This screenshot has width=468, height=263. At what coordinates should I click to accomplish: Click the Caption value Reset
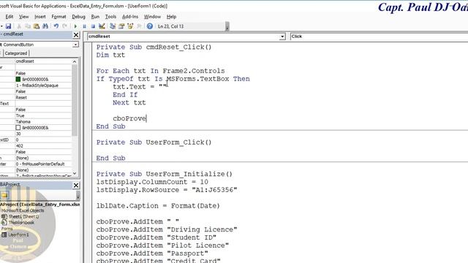tap(43, 97)
